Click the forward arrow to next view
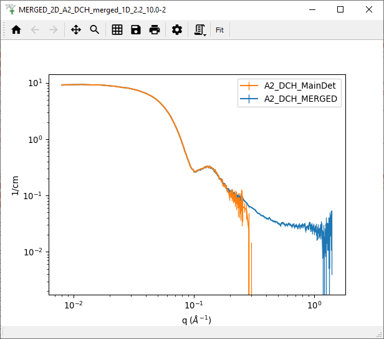384x339 pixels. click(x=54, y=30)
